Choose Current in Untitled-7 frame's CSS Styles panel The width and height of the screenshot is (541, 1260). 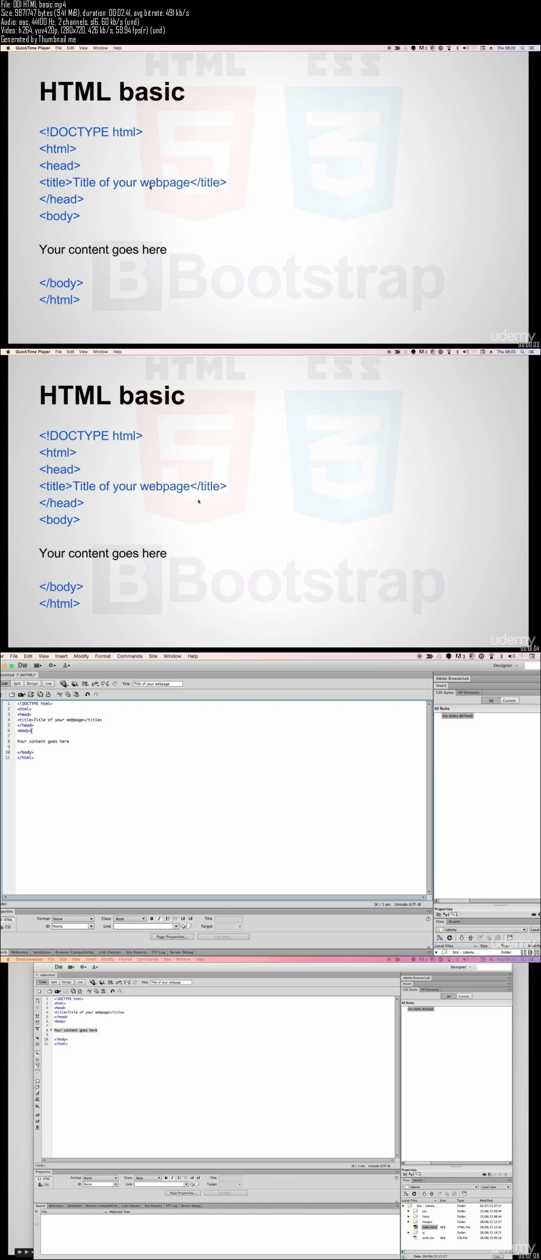(509, 701)
